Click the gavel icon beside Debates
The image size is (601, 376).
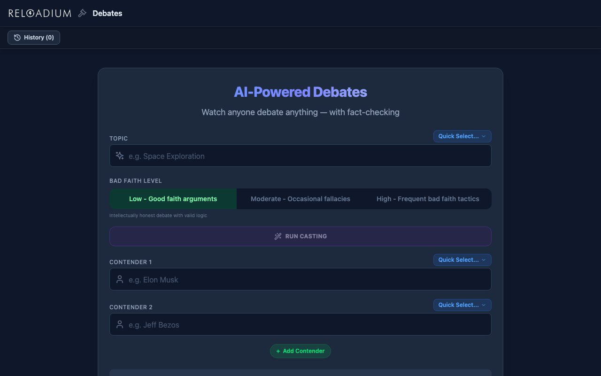pyautogui.click(x=82, y=13)
